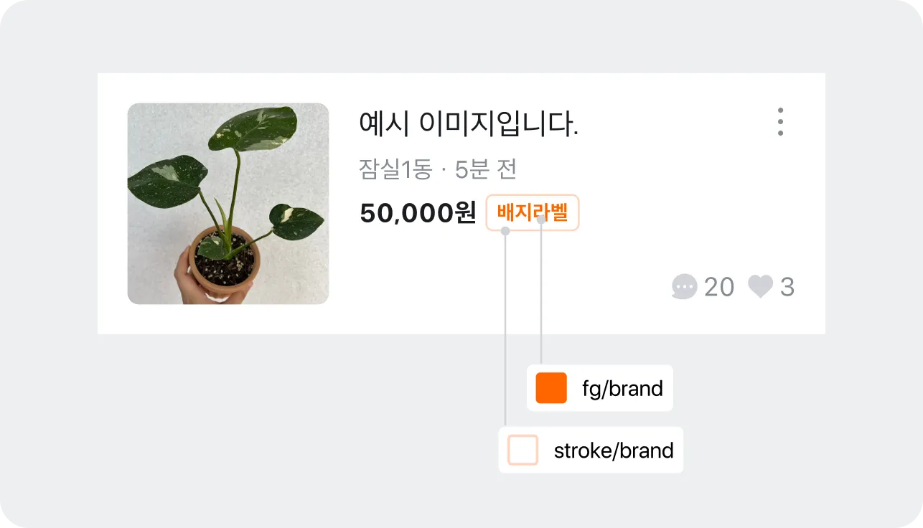Image resolution: width=923 pixels, height=528 pixels.
Task: Click the orange fg/brand color swatch
Action: click(x=550, y=388)
